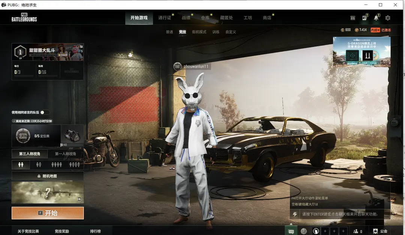Click the reward crate icon above 0/40

pyautogui.click(x=72, y=135)
